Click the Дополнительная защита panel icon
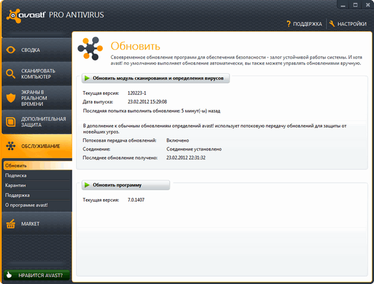 [11, 122]
